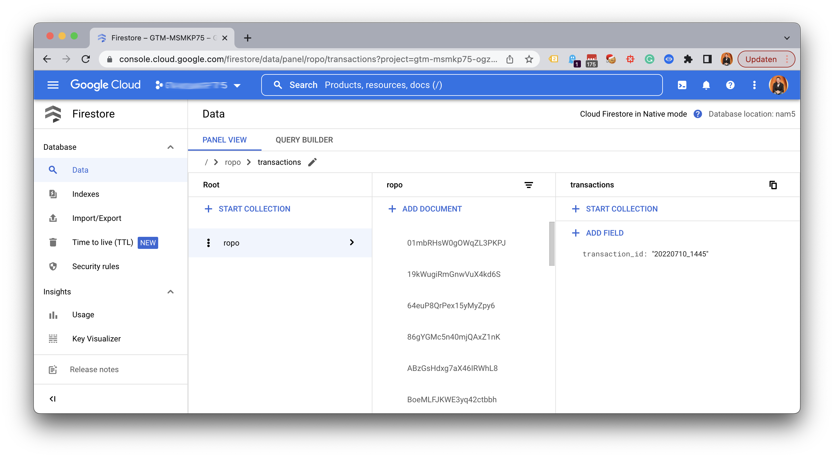Activate Cloud Shell terminal icon
This screenshot has height=458, width=834.
pyautogui.click(x=682, y=85)
